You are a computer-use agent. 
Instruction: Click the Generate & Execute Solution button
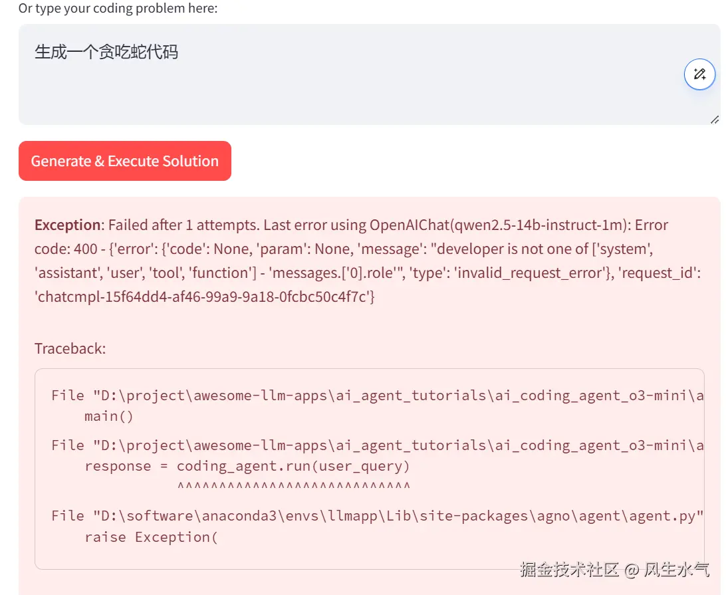pos(125,161)
